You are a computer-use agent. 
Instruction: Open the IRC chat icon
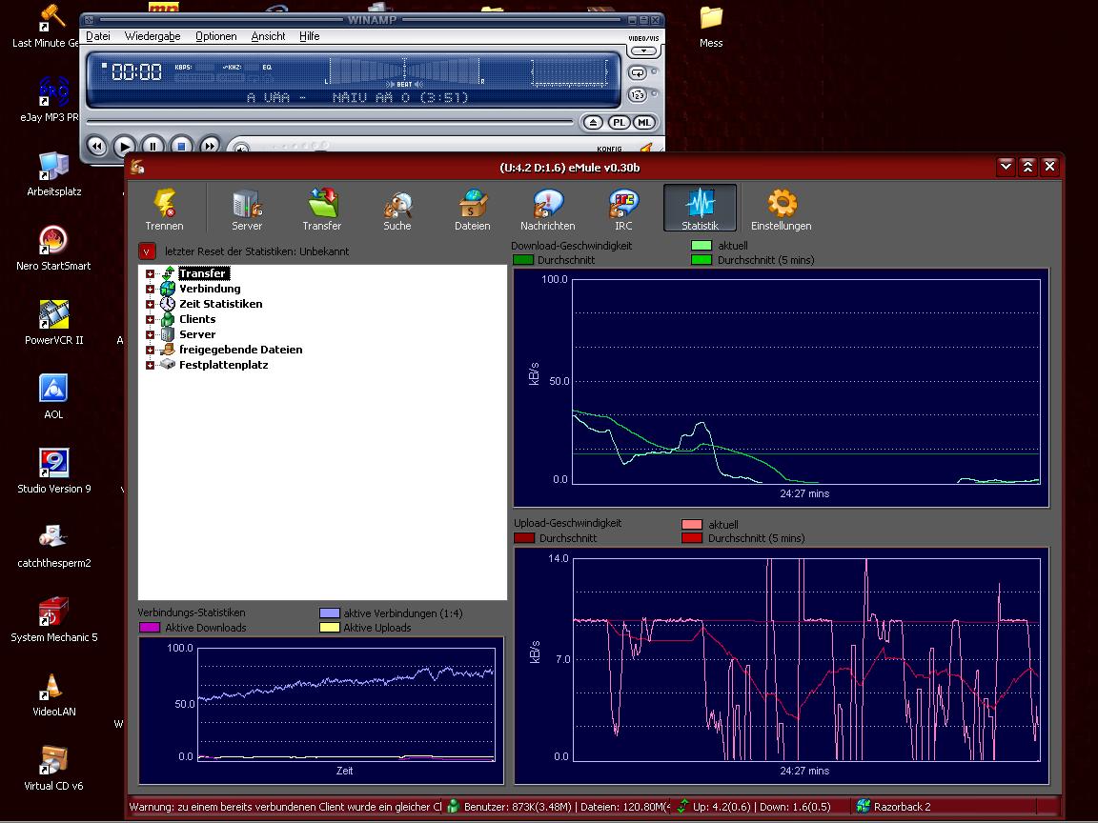(x=623, y=209)
